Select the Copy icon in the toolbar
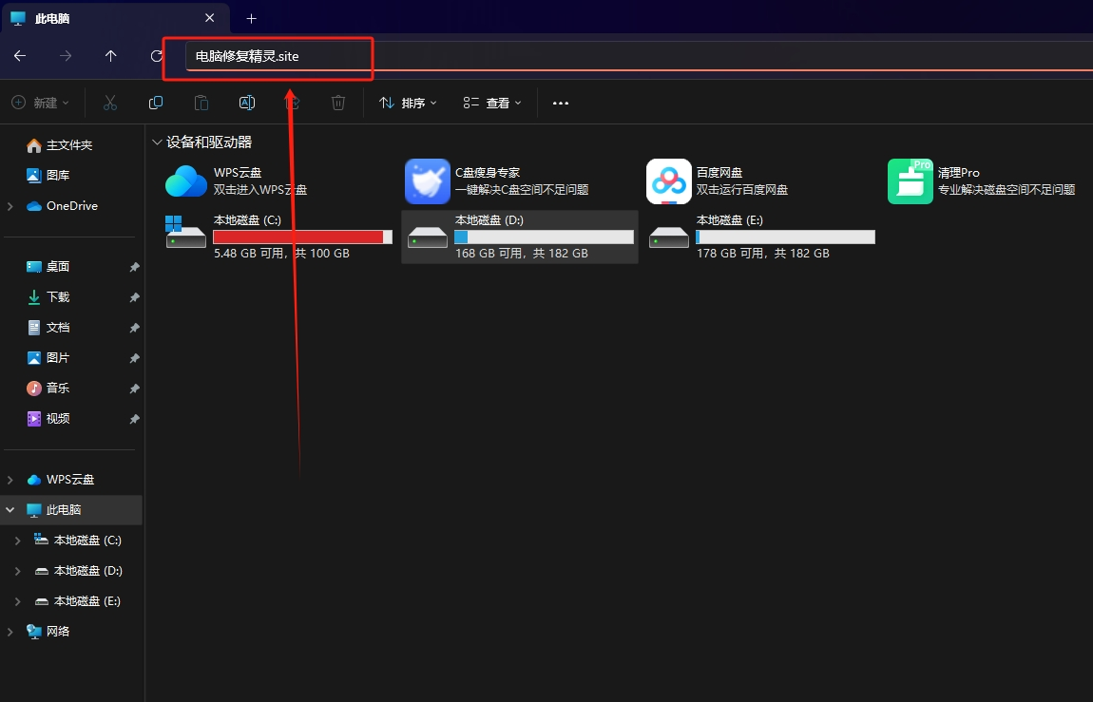1093x702 pixels. [155, 103]
